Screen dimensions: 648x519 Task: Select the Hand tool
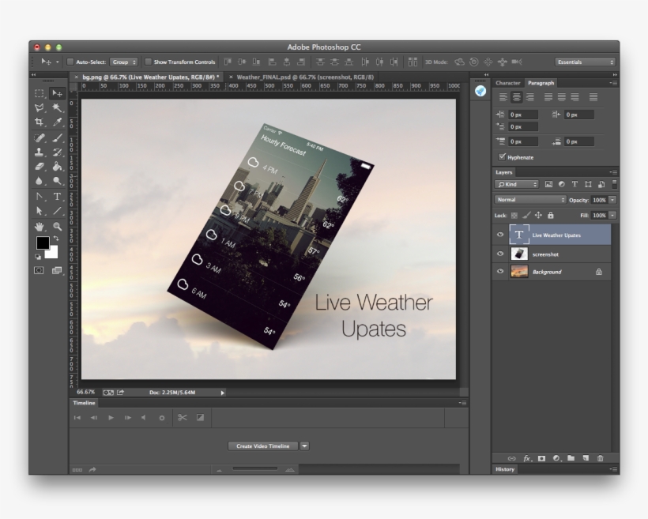point(39,227)
